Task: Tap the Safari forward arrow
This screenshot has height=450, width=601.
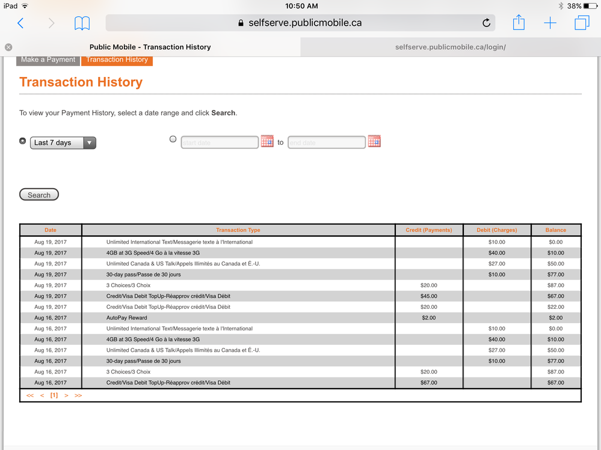Action: (x=51, y=23)
